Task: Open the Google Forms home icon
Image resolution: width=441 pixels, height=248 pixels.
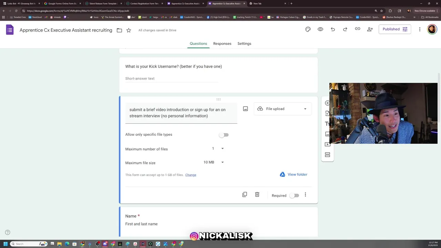Action: 10,30
